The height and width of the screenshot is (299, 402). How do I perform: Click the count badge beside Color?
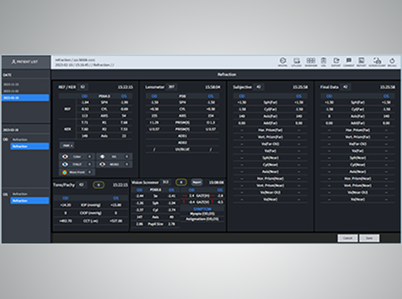[x=90, y=156]
